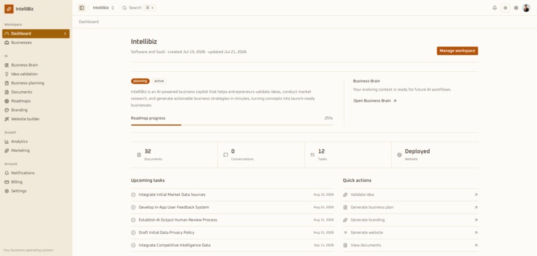
Task: Go to Idea validation
Action: coord(36,74)
